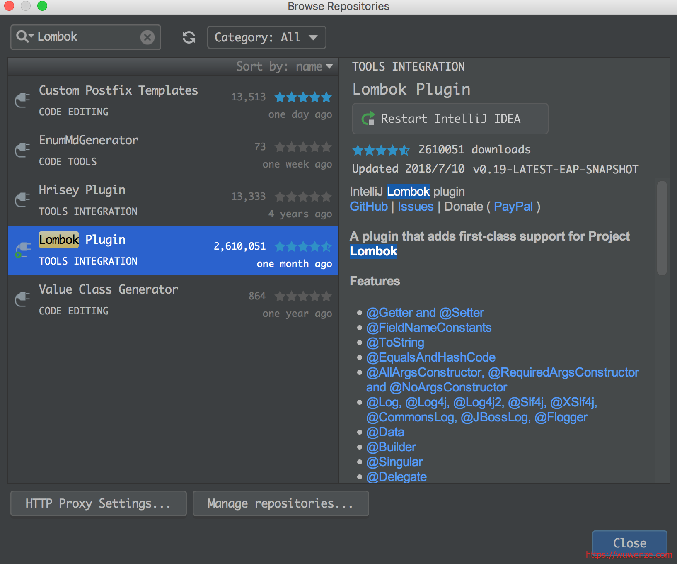Open the GitHub link

369,207
